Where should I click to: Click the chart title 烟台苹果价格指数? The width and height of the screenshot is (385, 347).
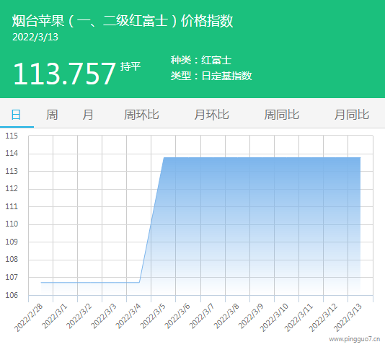click(123, 21)
